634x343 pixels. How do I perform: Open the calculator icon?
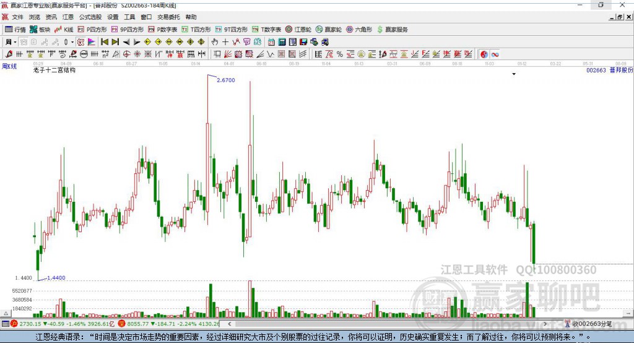[282, 42]
